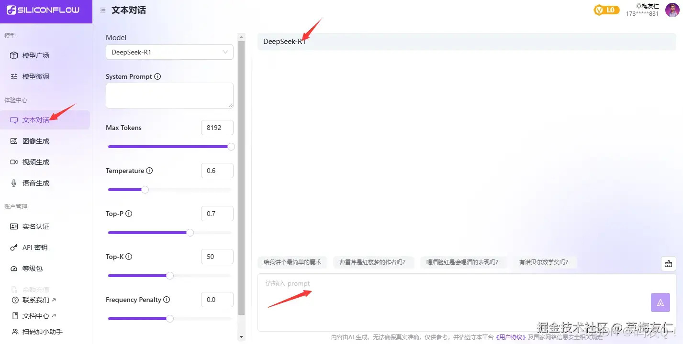Choose suggestion 喝酒脸红是会喝酒的表现吗?
683x344 pixels.
[463, 262]
